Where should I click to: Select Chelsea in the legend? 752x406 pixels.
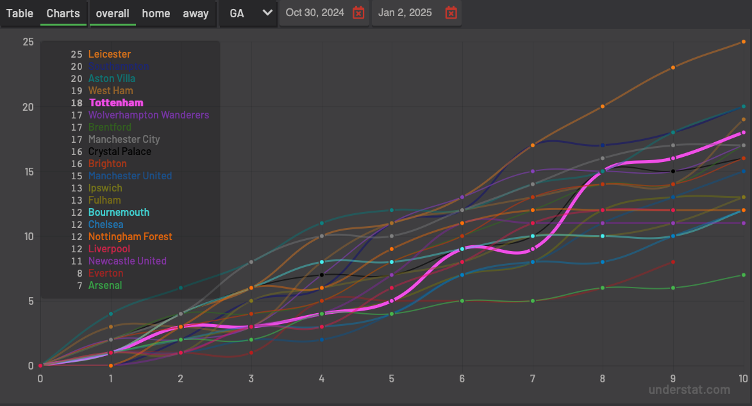point(106,224)
